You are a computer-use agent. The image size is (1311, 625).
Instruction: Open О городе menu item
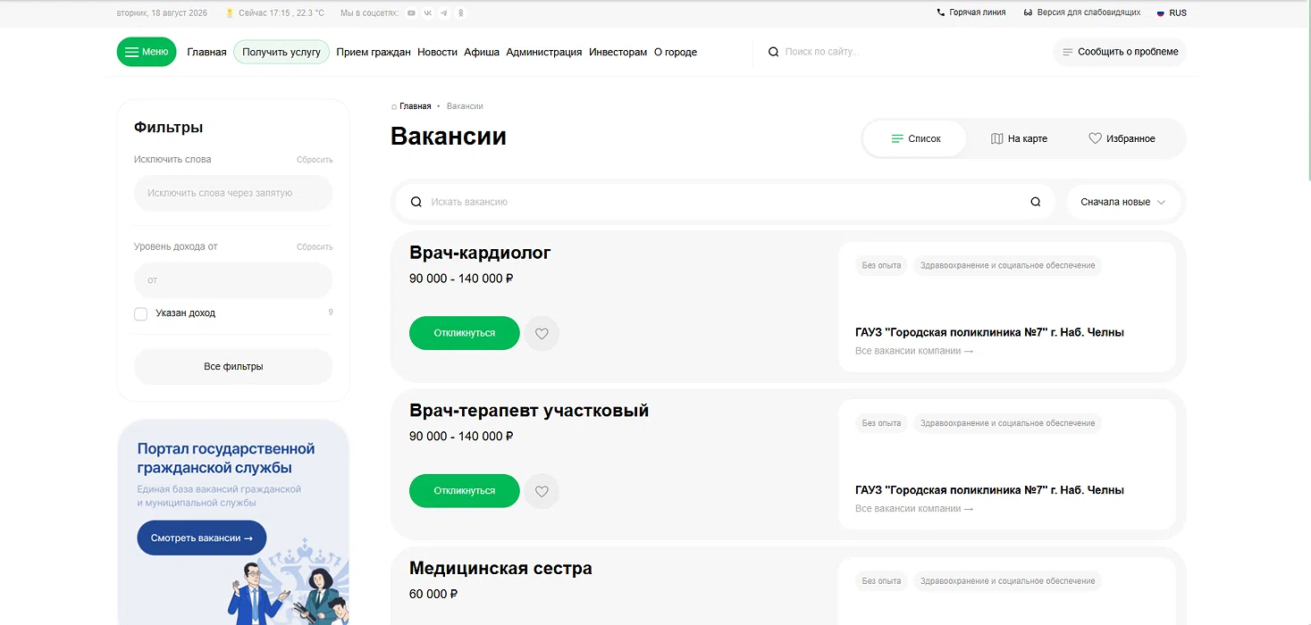point(676,52)
